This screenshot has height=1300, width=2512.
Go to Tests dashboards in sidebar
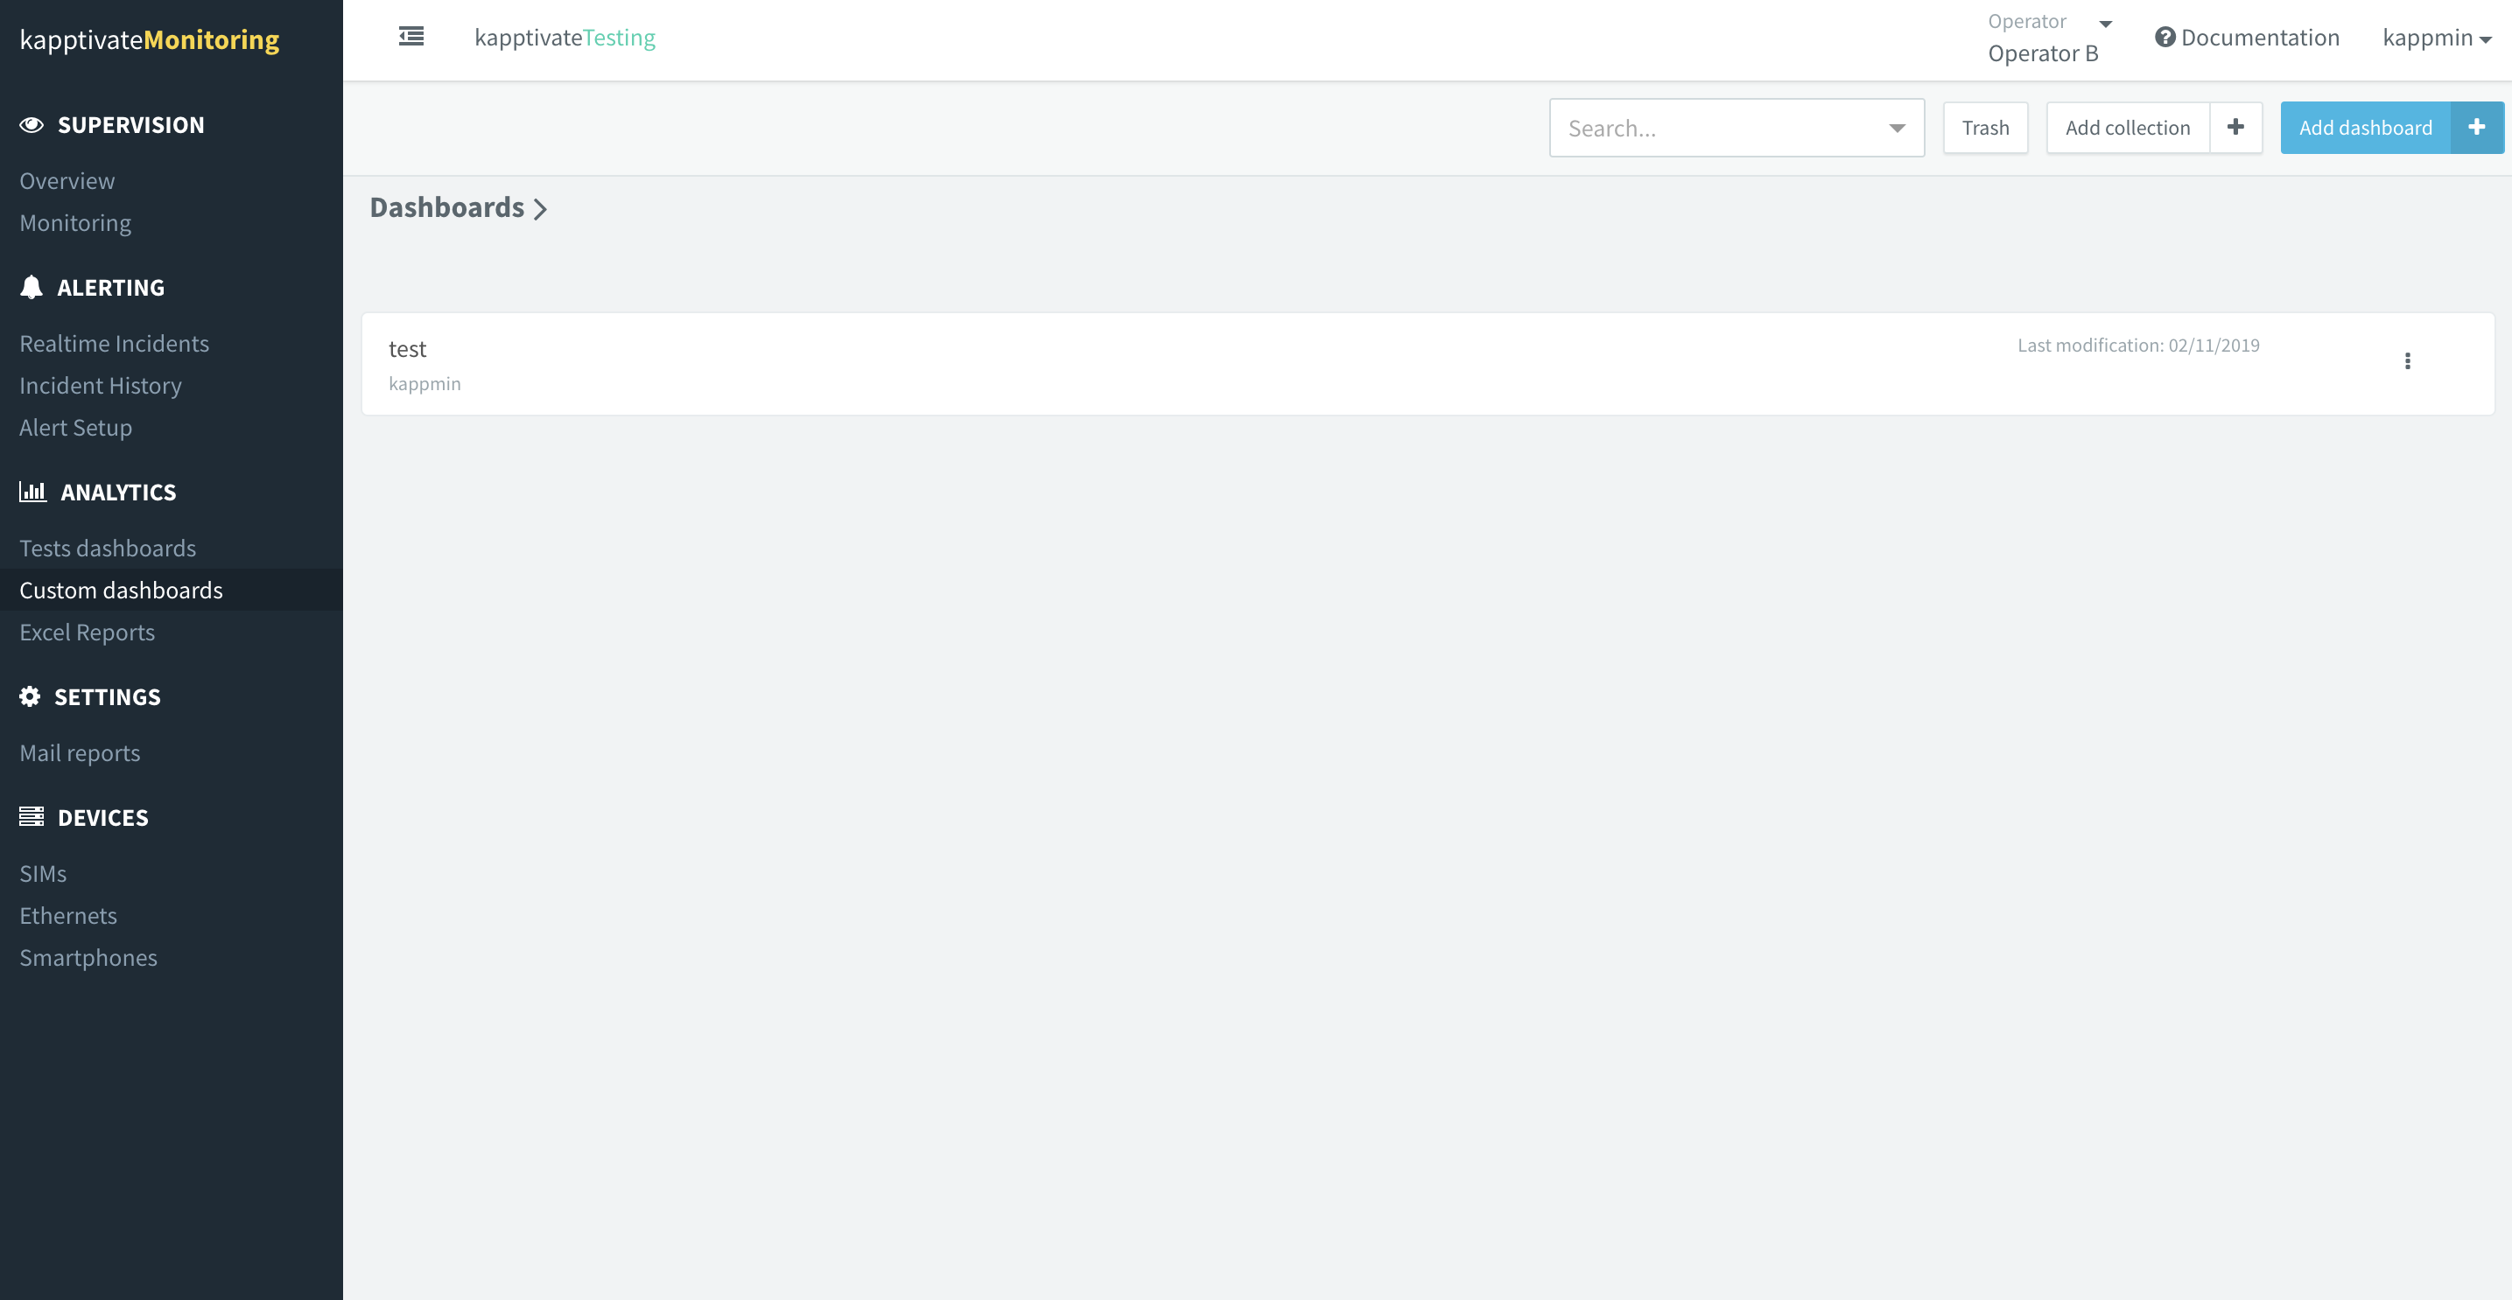click(x=108, y=548)
